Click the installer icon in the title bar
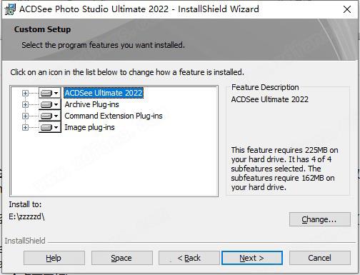This screenshot has width=360, height=275. 10,9
